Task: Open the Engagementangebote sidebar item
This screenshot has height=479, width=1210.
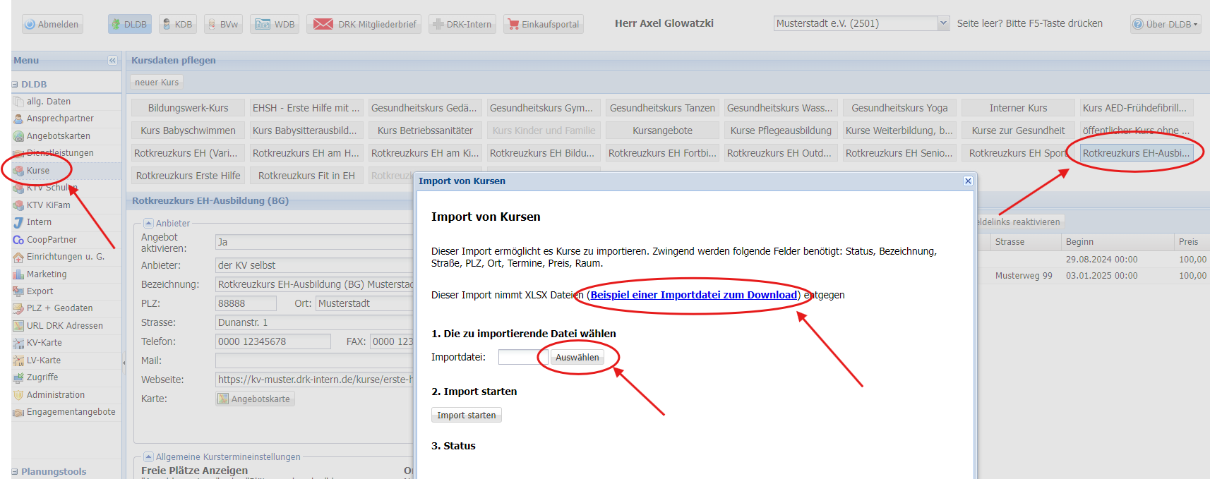Action: [71, 412]
